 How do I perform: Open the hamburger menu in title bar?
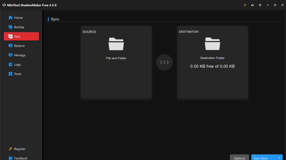(x=260, y=5)
